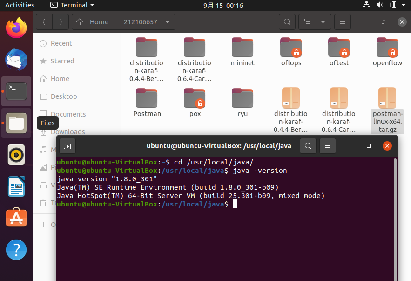411x281 pixels.
Task: Restore the Files window size
Action: (x=383, y=22)
